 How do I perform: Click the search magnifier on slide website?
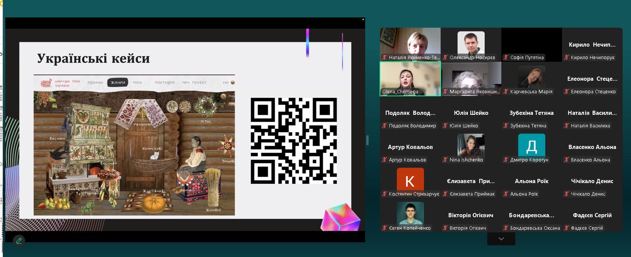point(223,96)
